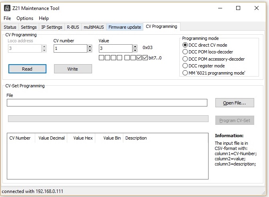
Task: Decrease the Value field using down arrow
Action: click(x=135, y=50)
